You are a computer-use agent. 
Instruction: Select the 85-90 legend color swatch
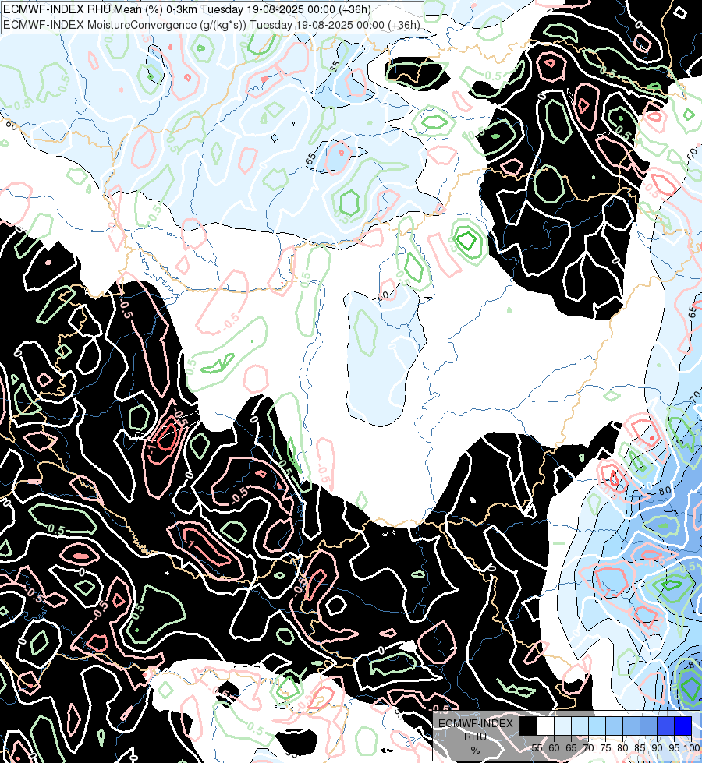click(x=648, y=726)
